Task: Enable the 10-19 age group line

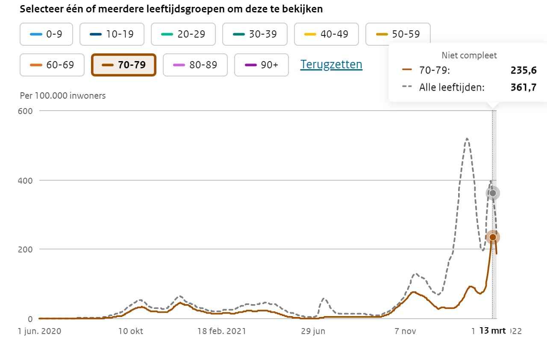Action: (x=112, y=34)
